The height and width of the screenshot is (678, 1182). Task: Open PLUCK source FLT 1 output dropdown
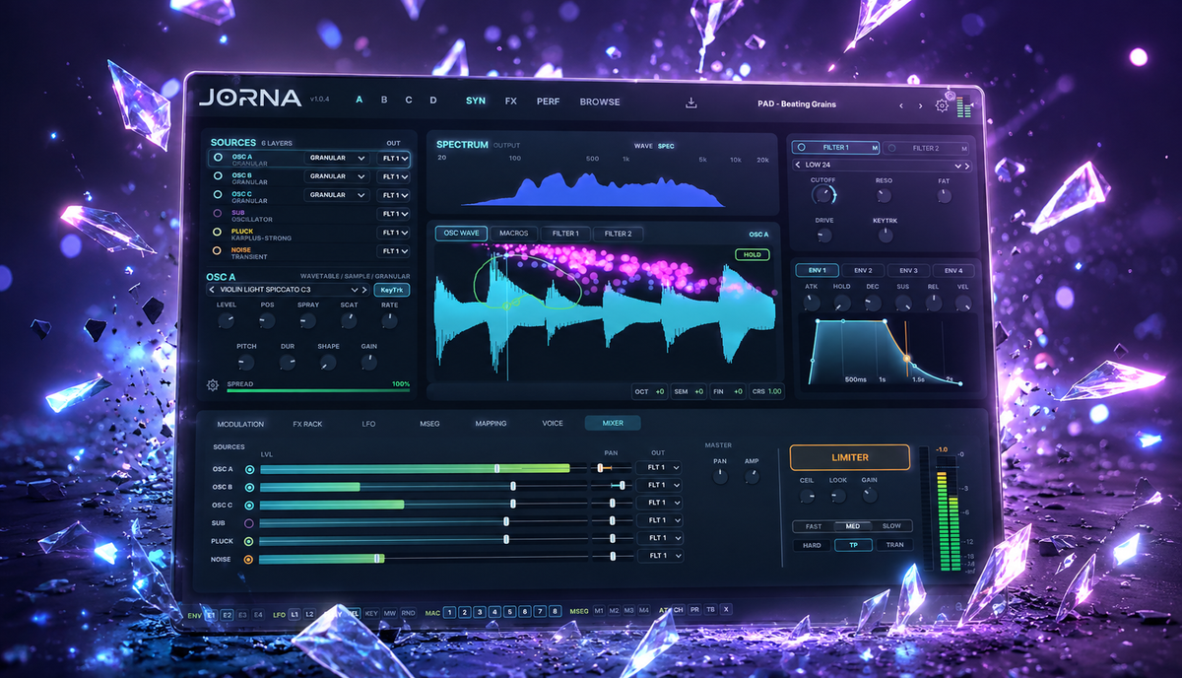coord(394,233)
